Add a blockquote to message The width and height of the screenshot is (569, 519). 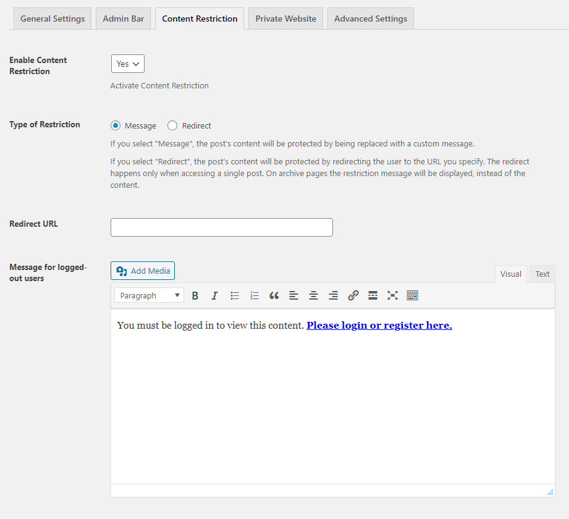click(274, 296)
